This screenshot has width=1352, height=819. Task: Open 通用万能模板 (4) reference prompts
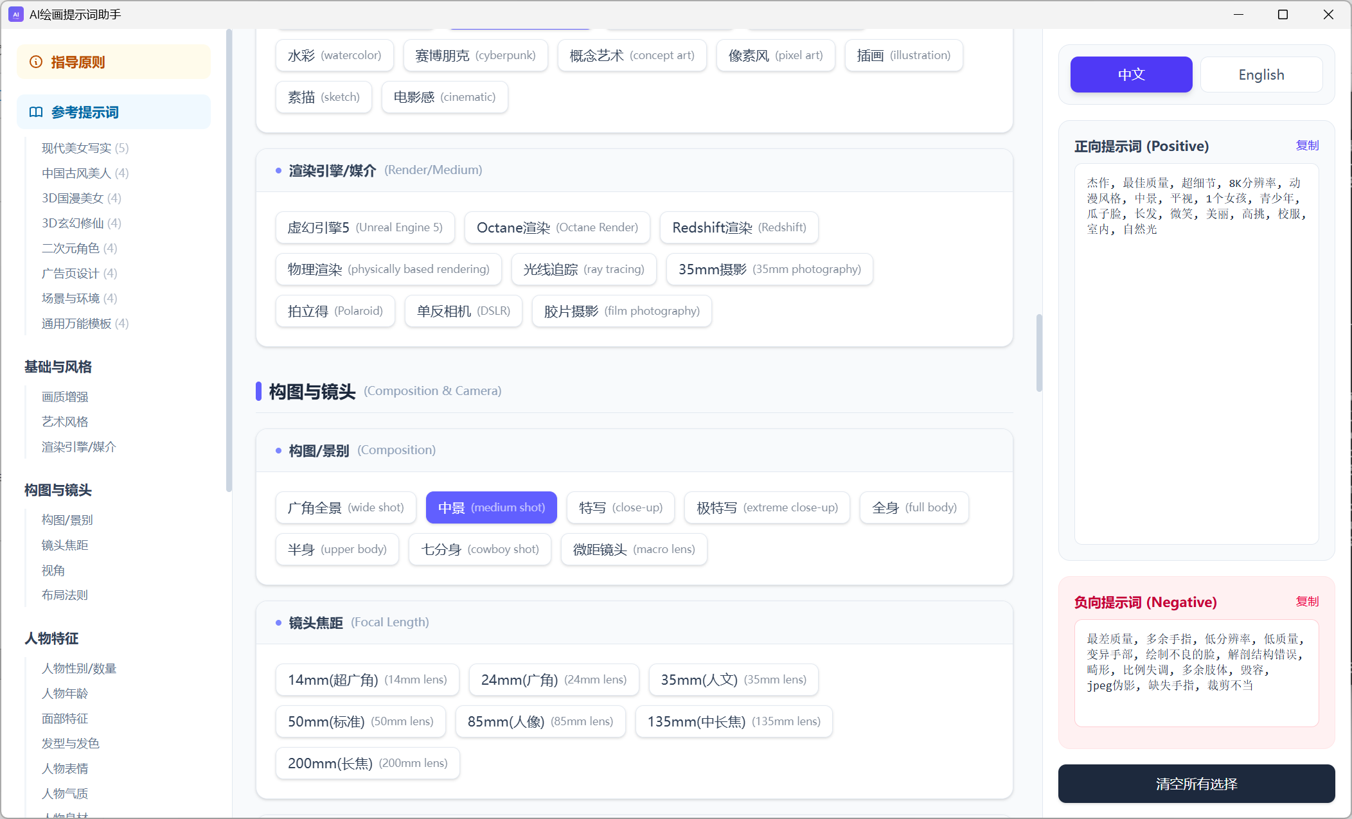85,324
